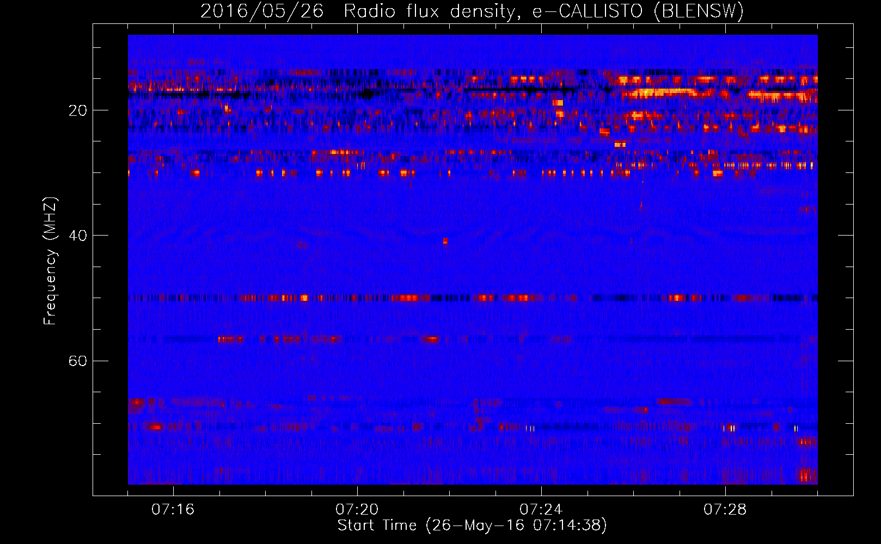Click the 40 MHz frequency axis label
The width and height of the screenshot is (881, 544).
77,236
